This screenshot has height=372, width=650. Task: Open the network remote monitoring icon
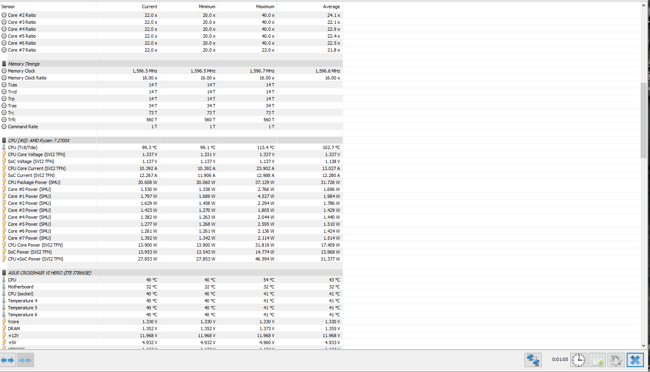tap(533, 360)
